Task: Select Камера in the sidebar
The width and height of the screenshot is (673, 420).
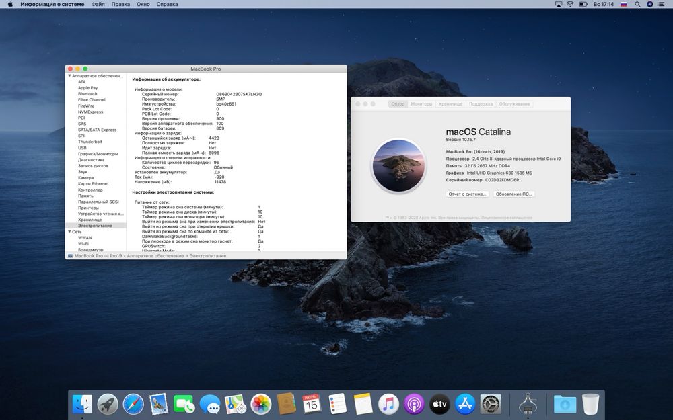Action: tap(86, 178)
